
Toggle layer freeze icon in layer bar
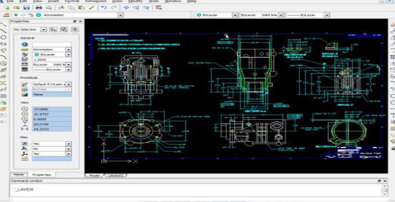click(23, 15)
